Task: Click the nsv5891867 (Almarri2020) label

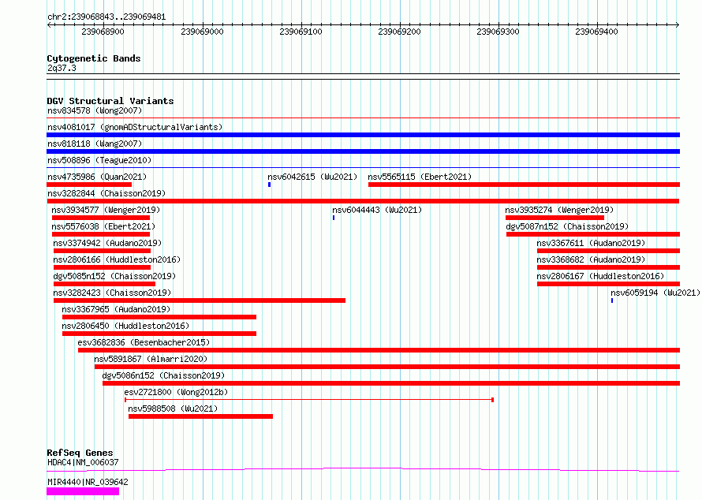Action: pos(151,359)
